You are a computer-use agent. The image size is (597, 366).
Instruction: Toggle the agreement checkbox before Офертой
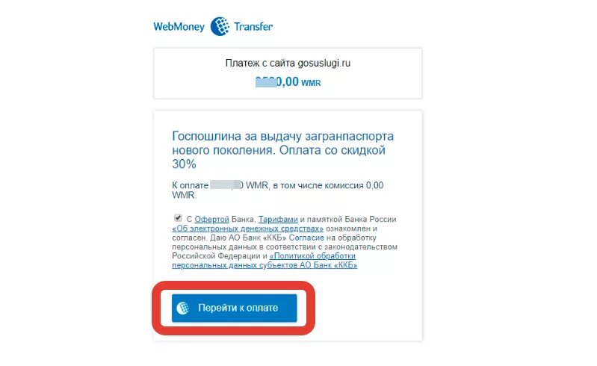coord(178,218)
